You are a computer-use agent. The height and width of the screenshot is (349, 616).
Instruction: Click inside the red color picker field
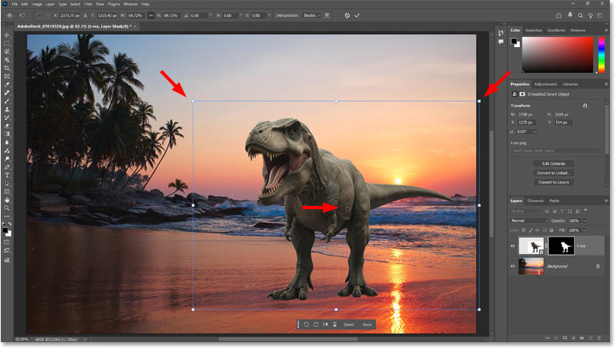pos(557,55)
